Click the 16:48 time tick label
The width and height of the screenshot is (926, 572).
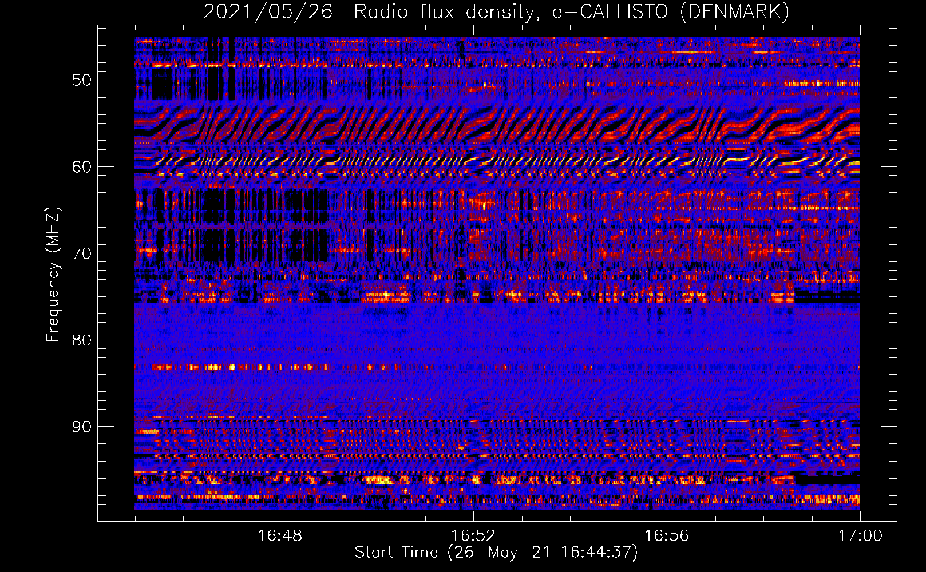point(280,536)
